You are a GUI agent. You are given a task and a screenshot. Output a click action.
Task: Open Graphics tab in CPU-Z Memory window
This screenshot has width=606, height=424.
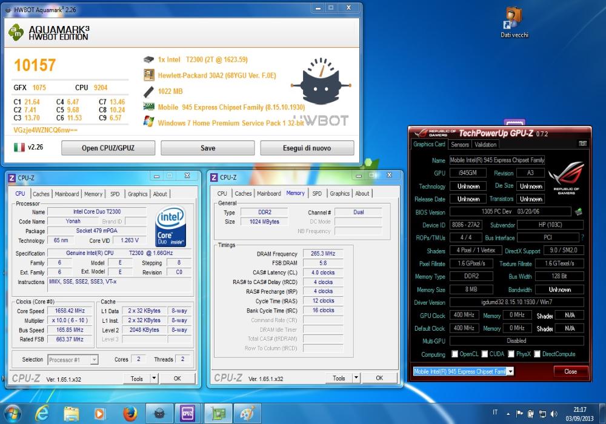pos(340,193)
